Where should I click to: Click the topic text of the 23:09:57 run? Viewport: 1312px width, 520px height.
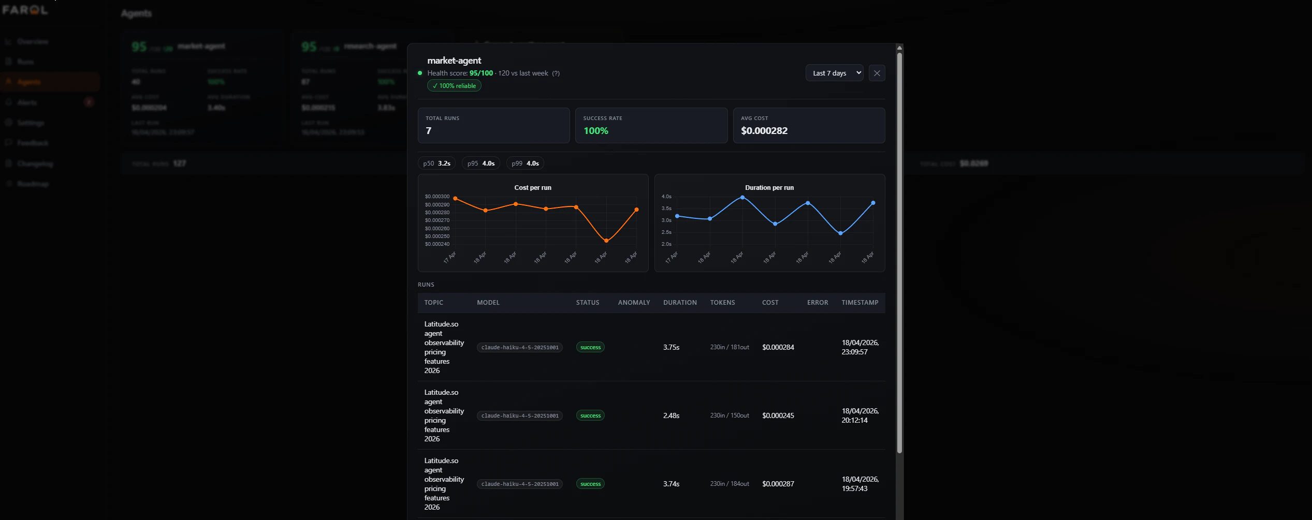coord(444,347)
